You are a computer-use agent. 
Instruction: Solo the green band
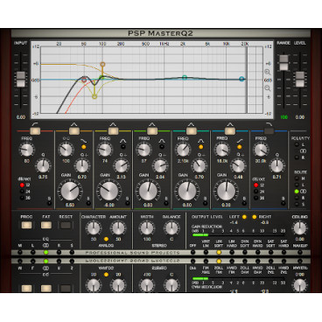tap(166, 203)
